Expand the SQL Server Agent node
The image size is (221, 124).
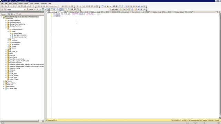tap(4, 89)
